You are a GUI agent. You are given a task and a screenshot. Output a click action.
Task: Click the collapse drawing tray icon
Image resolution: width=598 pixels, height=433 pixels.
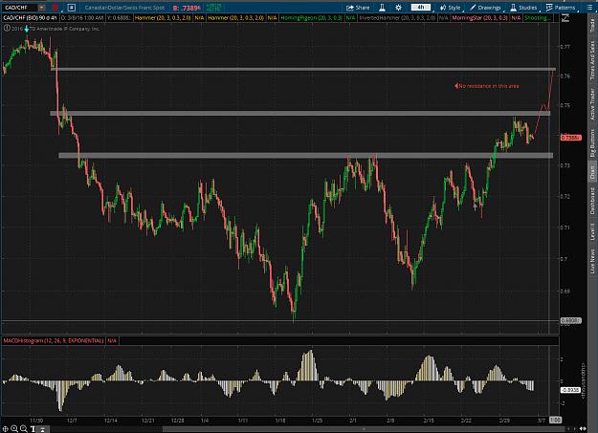point(43,429)
